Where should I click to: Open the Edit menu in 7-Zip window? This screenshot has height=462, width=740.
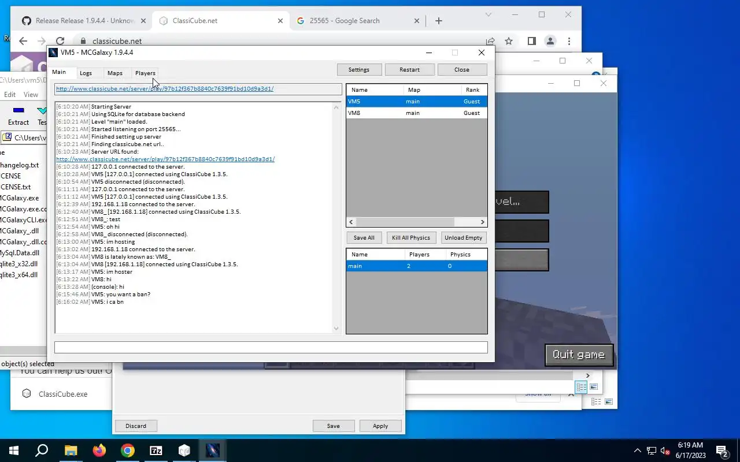10,95
